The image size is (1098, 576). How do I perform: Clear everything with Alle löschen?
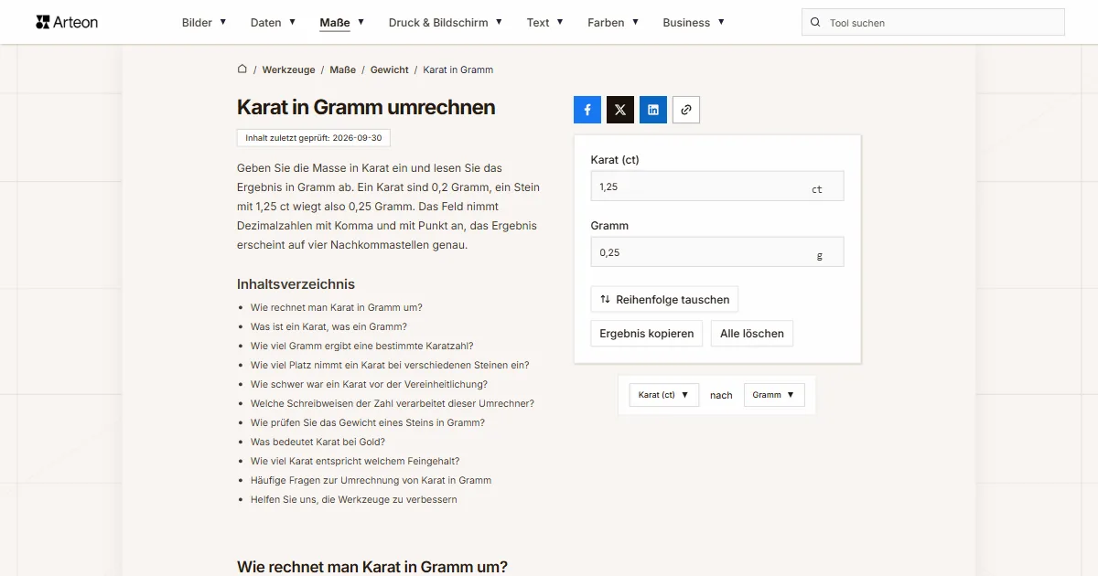(x=752, y=334)
